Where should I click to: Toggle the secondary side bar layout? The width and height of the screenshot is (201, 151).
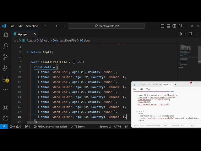tap(175, 26)
